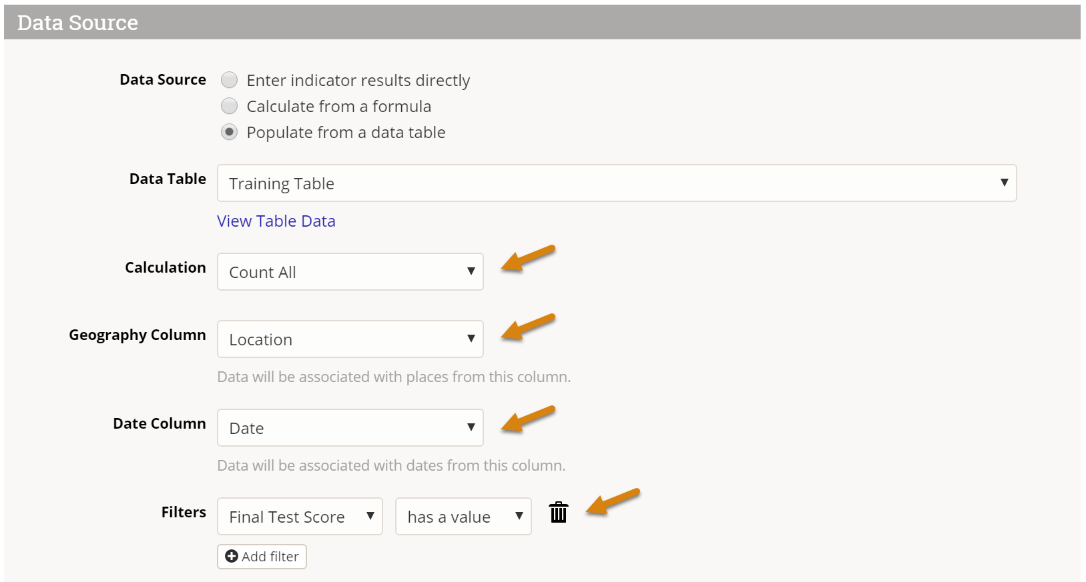Expand the Date Column dropdown

[x=350, y=428]
